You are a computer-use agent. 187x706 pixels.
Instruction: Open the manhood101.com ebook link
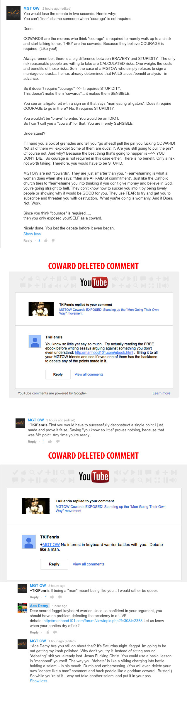104,352
